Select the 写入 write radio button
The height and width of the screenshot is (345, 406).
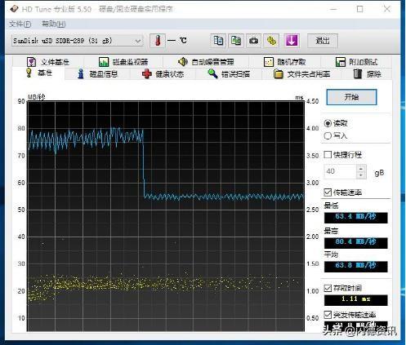pyautogui.click(x=328, y=135)
